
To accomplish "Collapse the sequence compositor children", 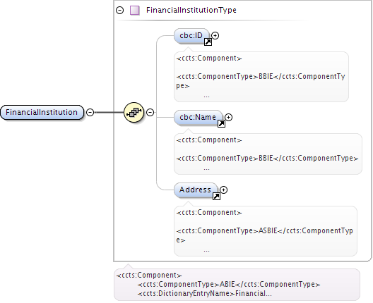I will tap(150, 112).
